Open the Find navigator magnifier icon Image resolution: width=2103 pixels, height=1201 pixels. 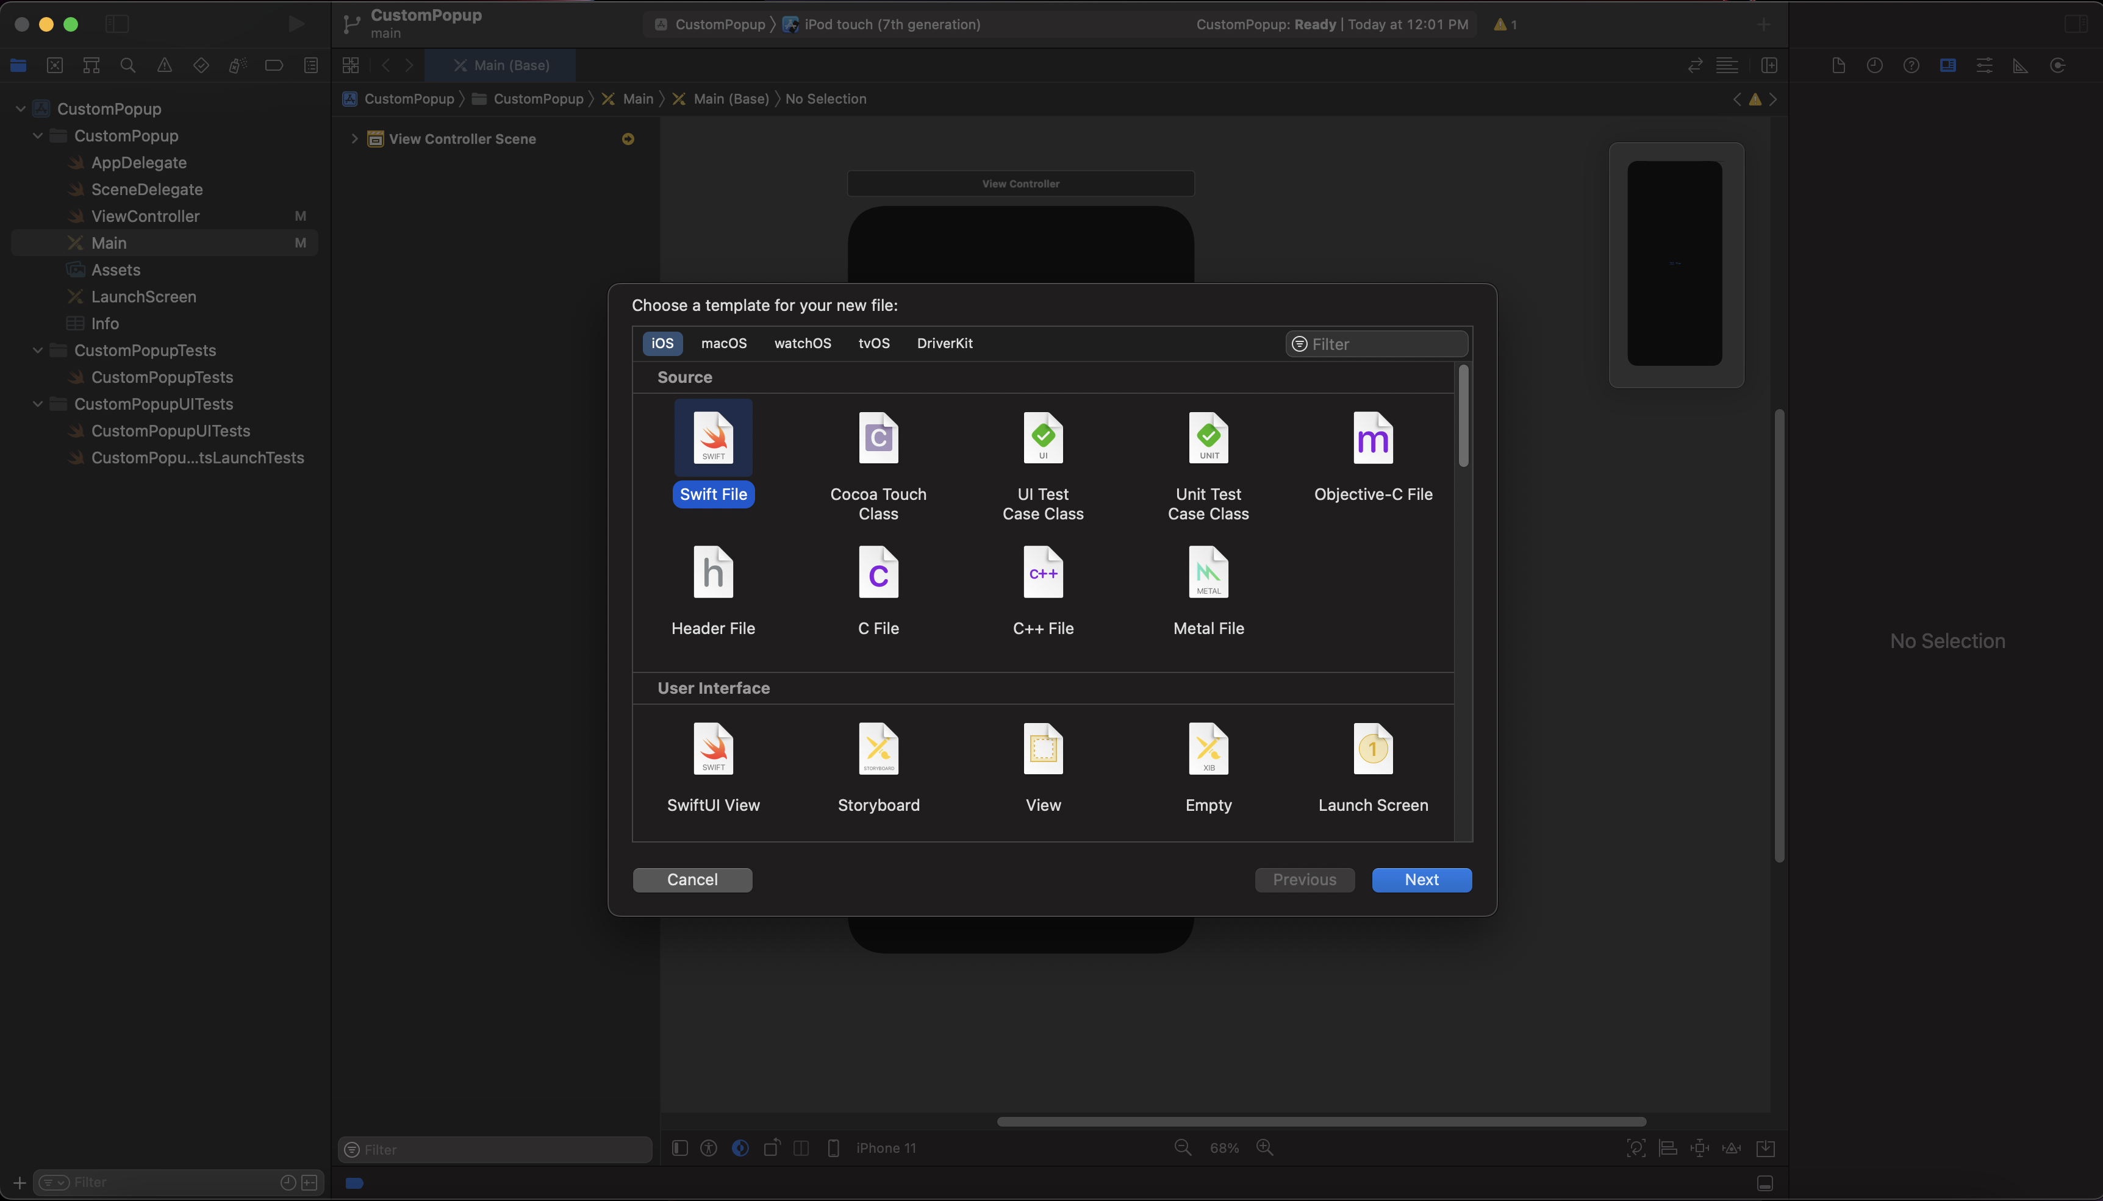128,65
